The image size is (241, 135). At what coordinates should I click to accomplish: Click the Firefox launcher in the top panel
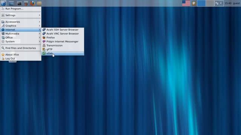point(33,3)
